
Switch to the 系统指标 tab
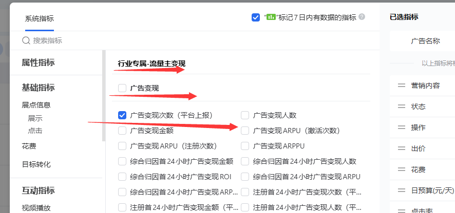coord(39,19)
